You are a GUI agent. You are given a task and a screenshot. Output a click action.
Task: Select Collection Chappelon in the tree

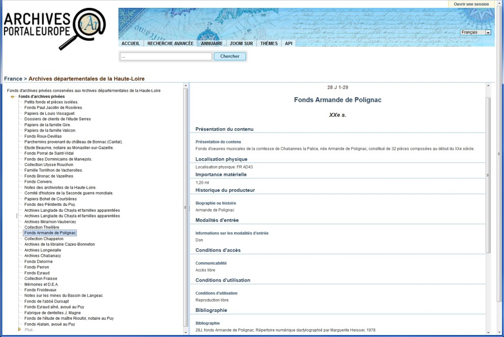tap(44, 239)
